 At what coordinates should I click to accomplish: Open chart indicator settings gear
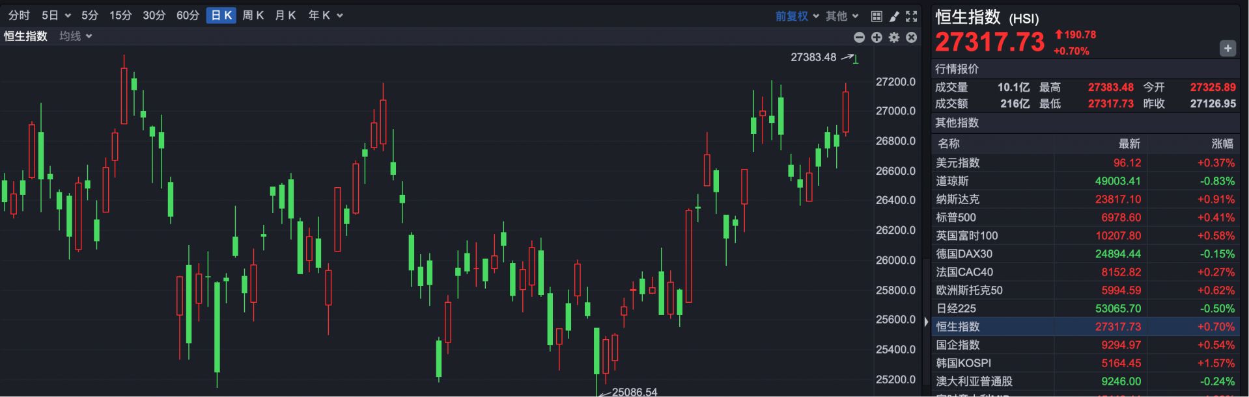(894, 38)
